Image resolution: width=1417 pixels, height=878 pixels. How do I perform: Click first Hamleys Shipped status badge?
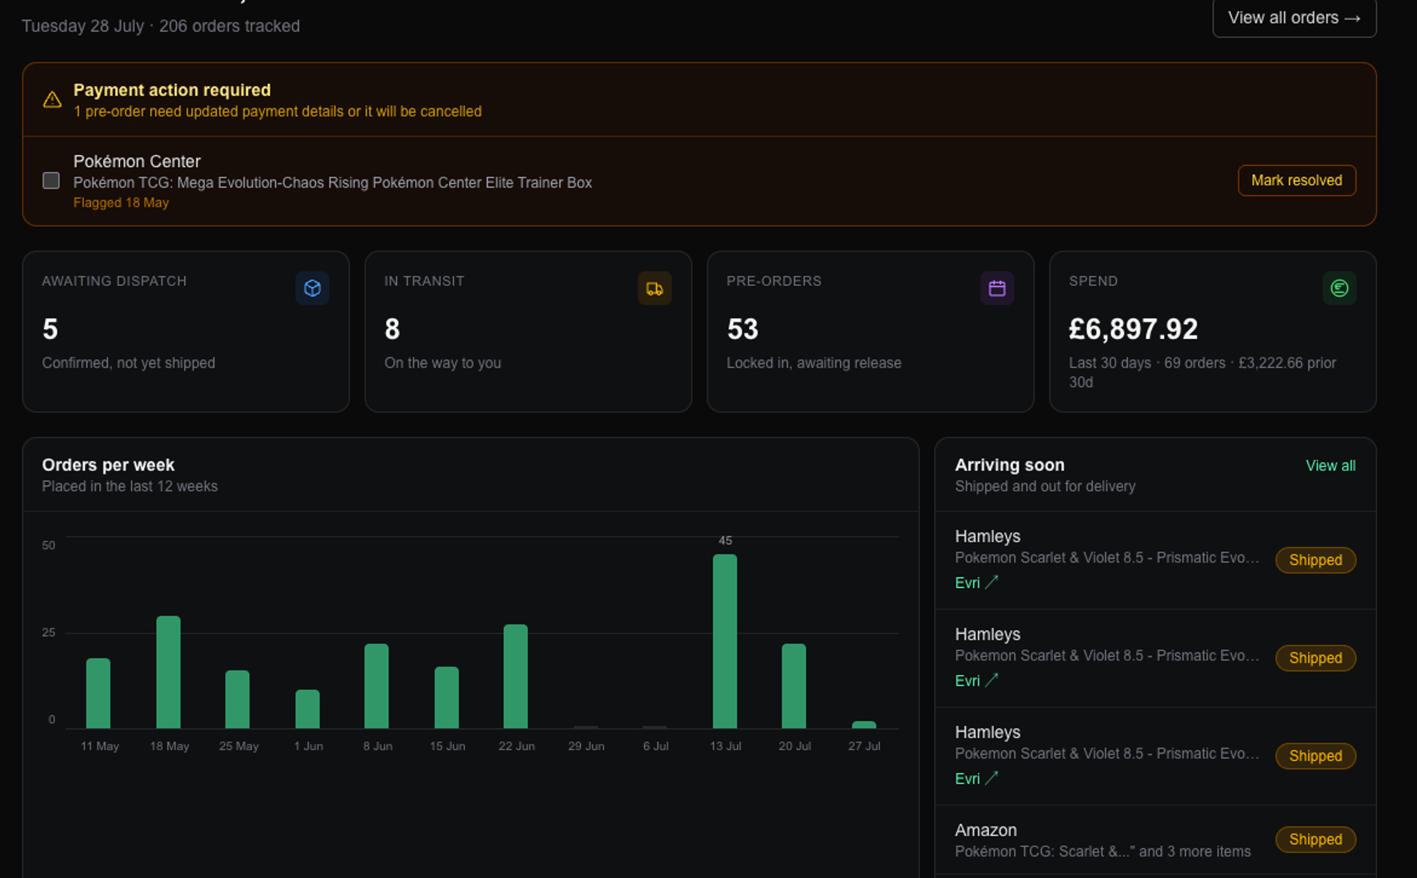click(x=1315, y=560)
